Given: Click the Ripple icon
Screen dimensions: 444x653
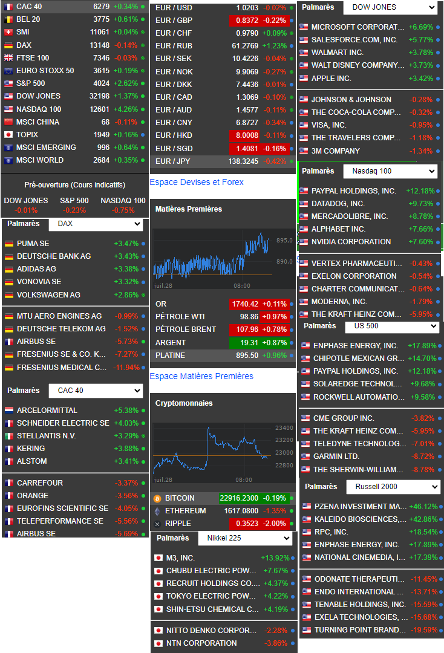Looking at the screenshot, I should (x=157, y=524).
